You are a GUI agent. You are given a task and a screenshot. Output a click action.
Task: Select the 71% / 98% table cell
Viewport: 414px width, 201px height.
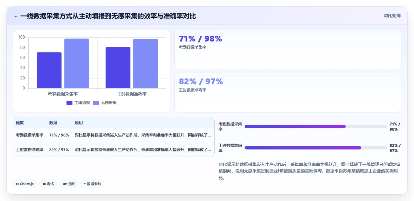pyautogui.click(x=59, y=135)
